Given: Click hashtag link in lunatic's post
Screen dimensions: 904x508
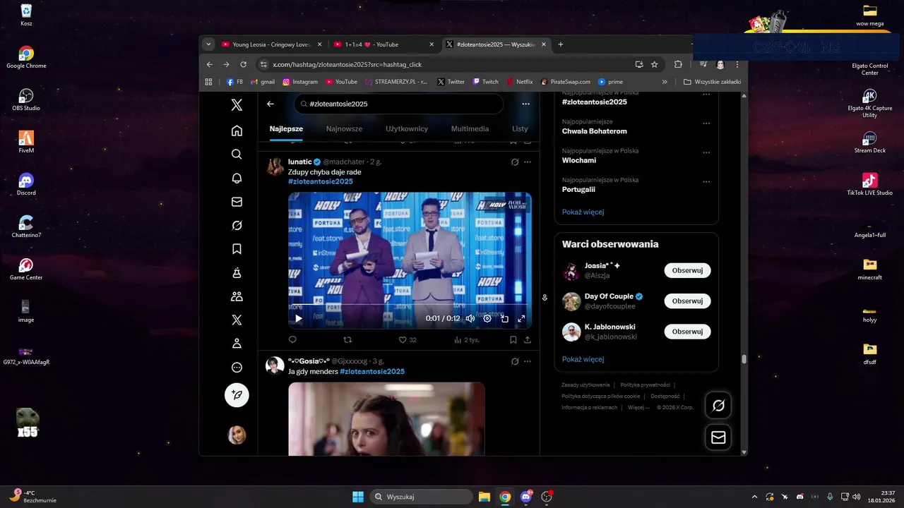Looking at the screenshot, I should [x=320, y=181].
